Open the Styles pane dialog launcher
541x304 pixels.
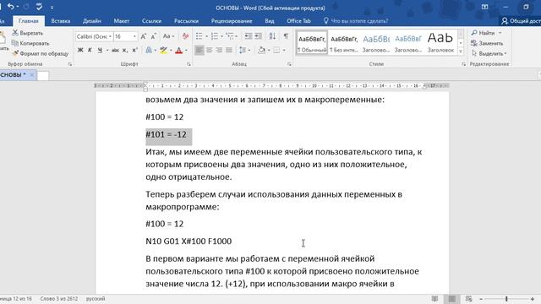463,64
